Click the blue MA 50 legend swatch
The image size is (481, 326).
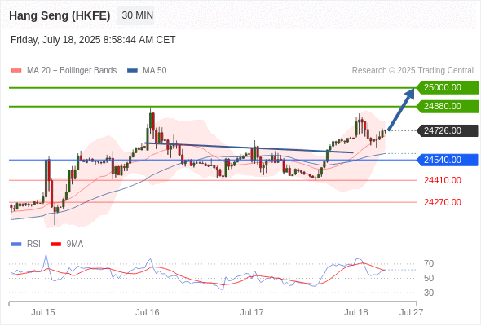tap(132, 71)
